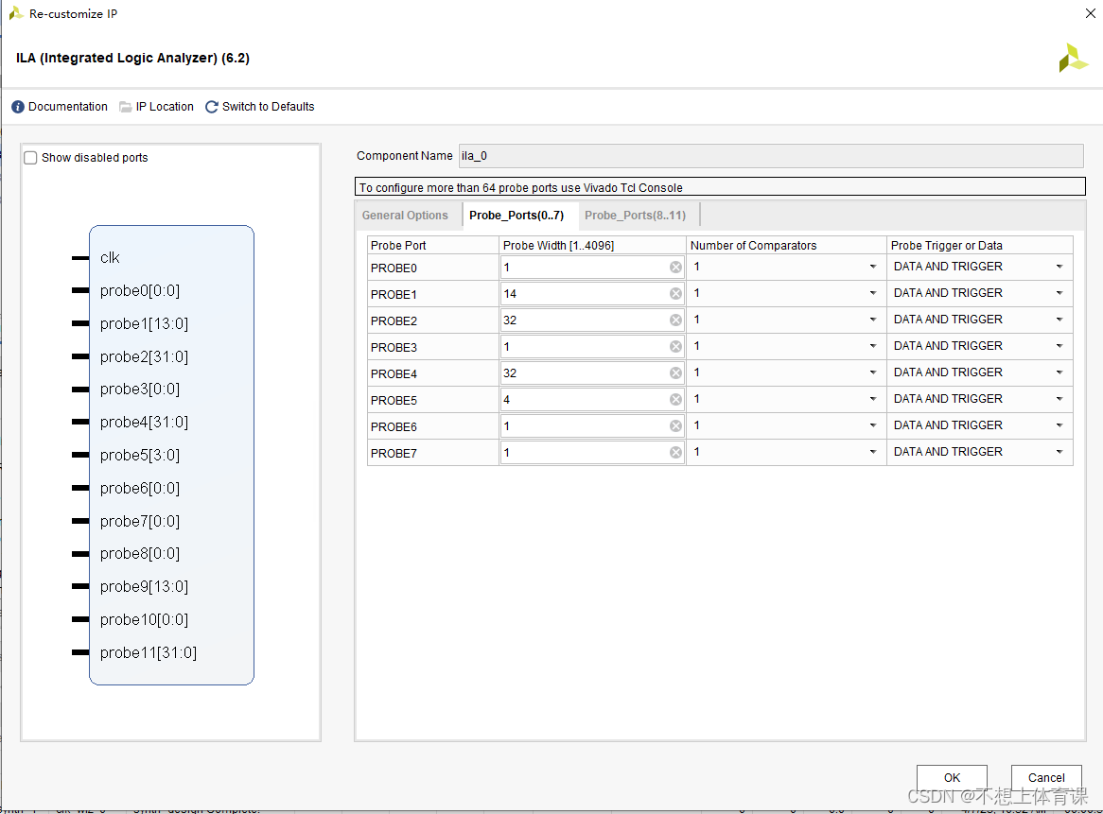Select probe4[31:0] port in the symbol
This screenshot has height=814, width=1103.
click(x=144, y=423)
